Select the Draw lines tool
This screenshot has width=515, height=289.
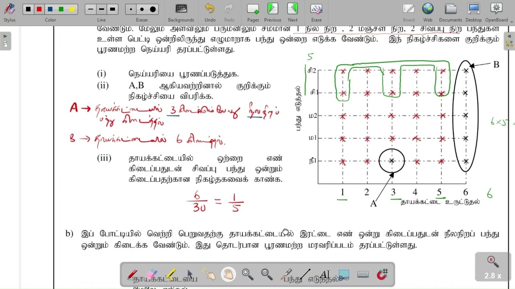click(305, 275)
